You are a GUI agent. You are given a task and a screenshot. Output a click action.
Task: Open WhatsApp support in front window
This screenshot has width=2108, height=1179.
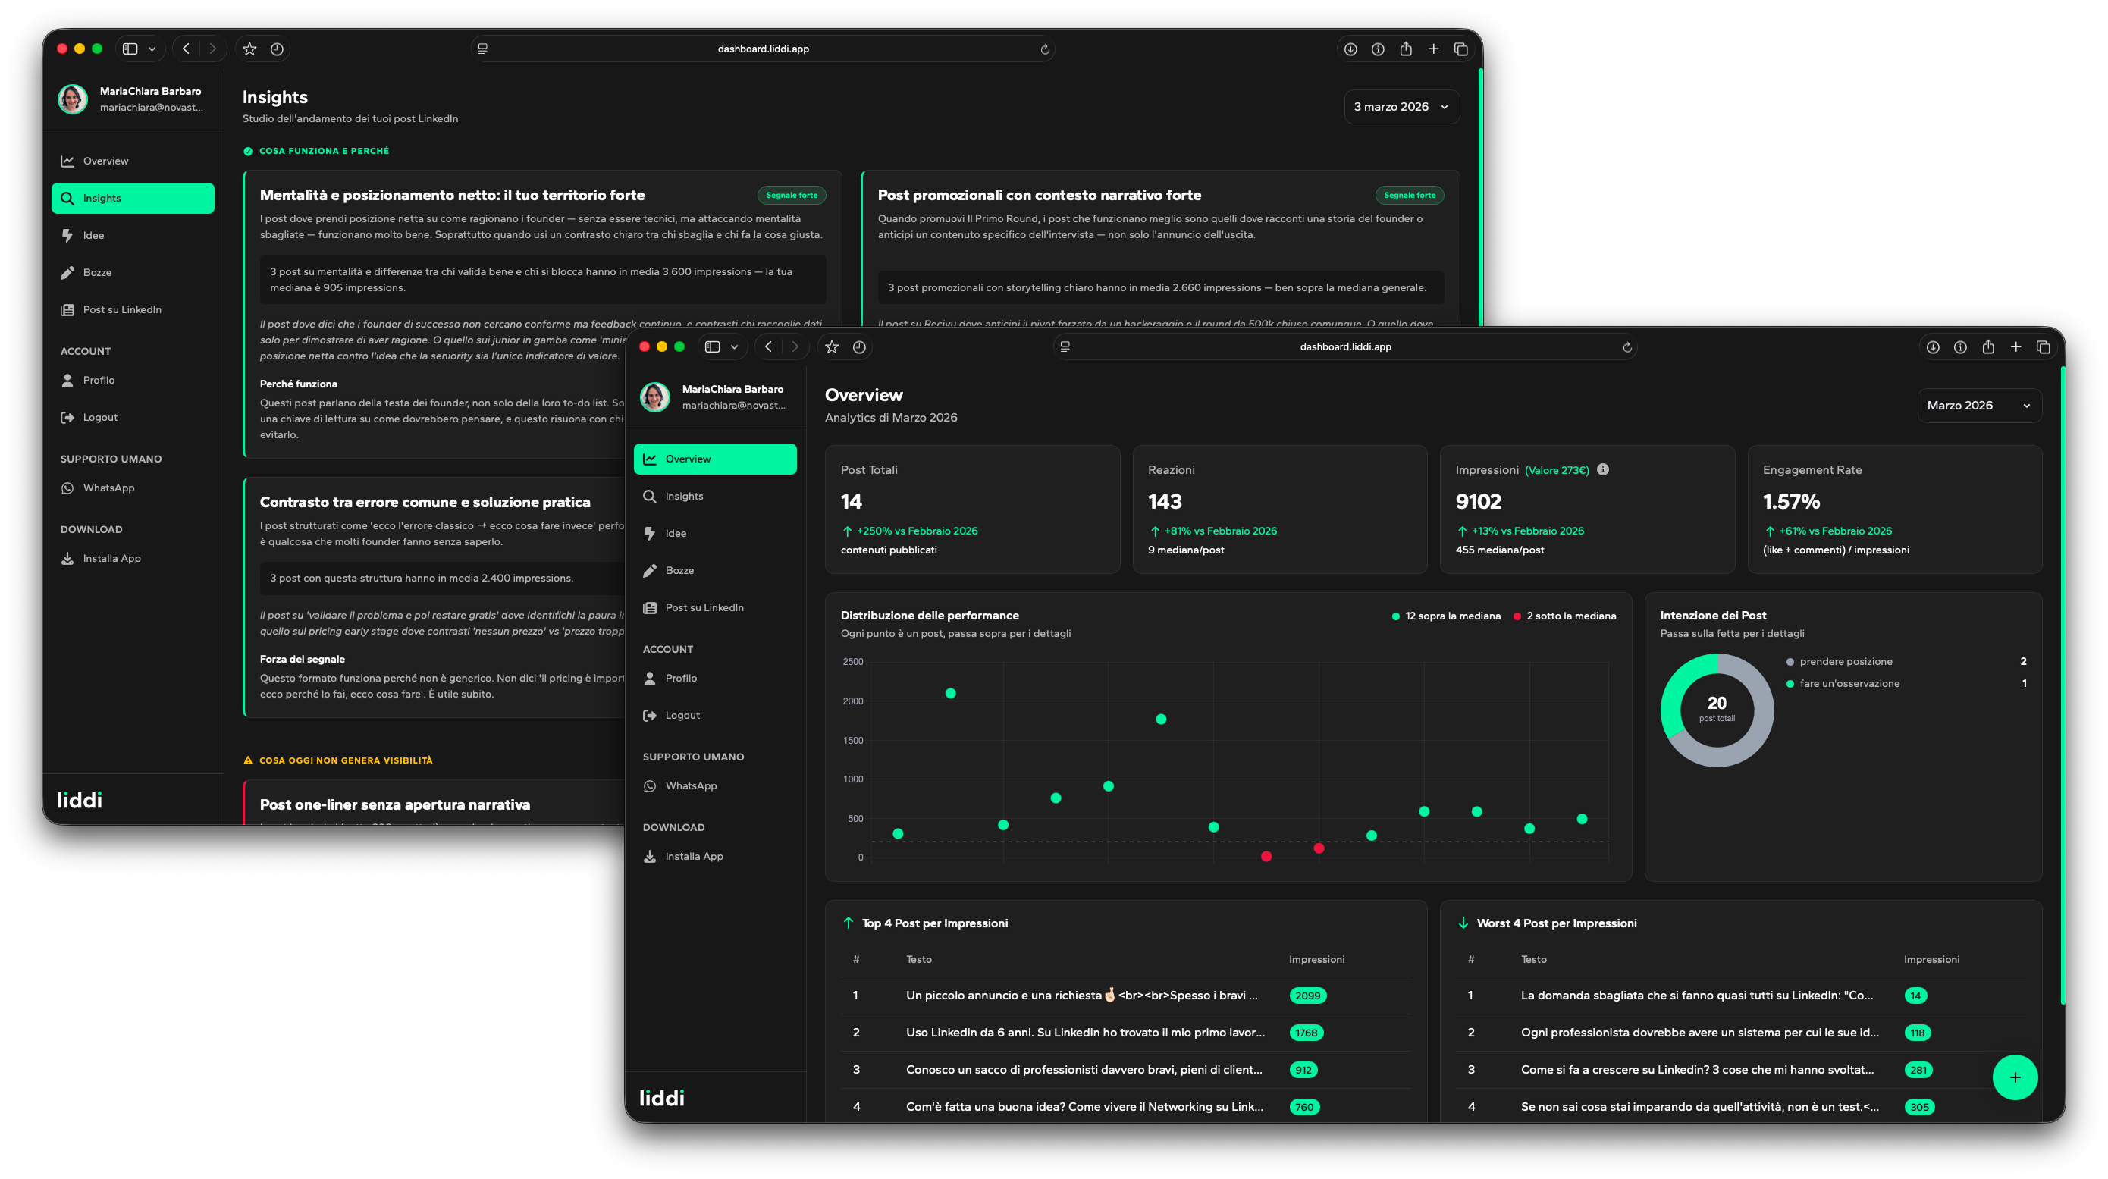tap(690, 785)
